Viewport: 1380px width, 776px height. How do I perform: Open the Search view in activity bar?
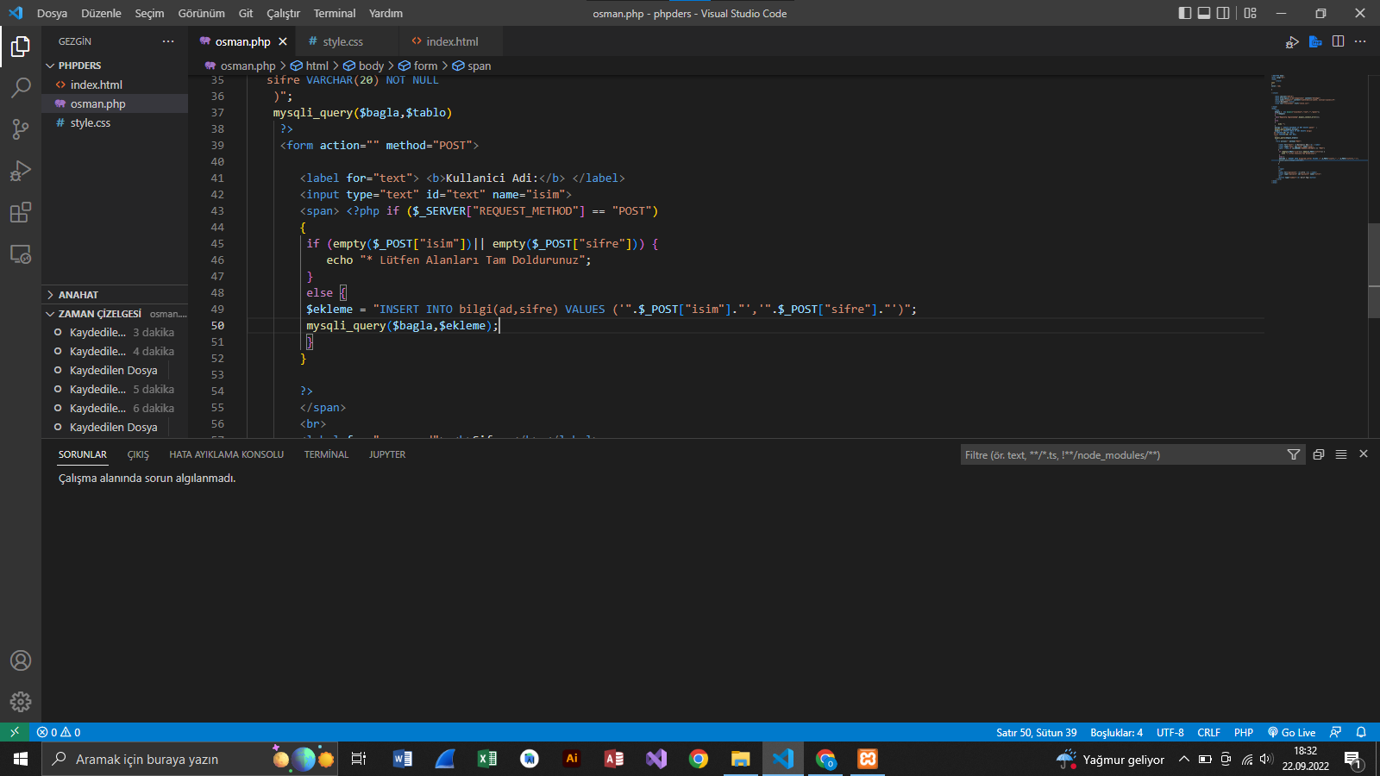21,87
